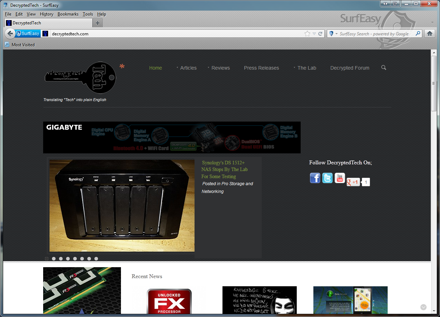This screenshot has width=440, height=317.
Task: Open the Tools menu
Action: 88,14
